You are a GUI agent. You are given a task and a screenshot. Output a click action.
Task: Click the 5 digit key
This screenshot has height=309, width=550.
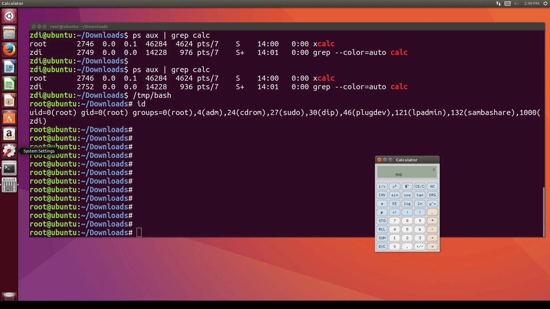pyautogui.click(x=407, y=229)
